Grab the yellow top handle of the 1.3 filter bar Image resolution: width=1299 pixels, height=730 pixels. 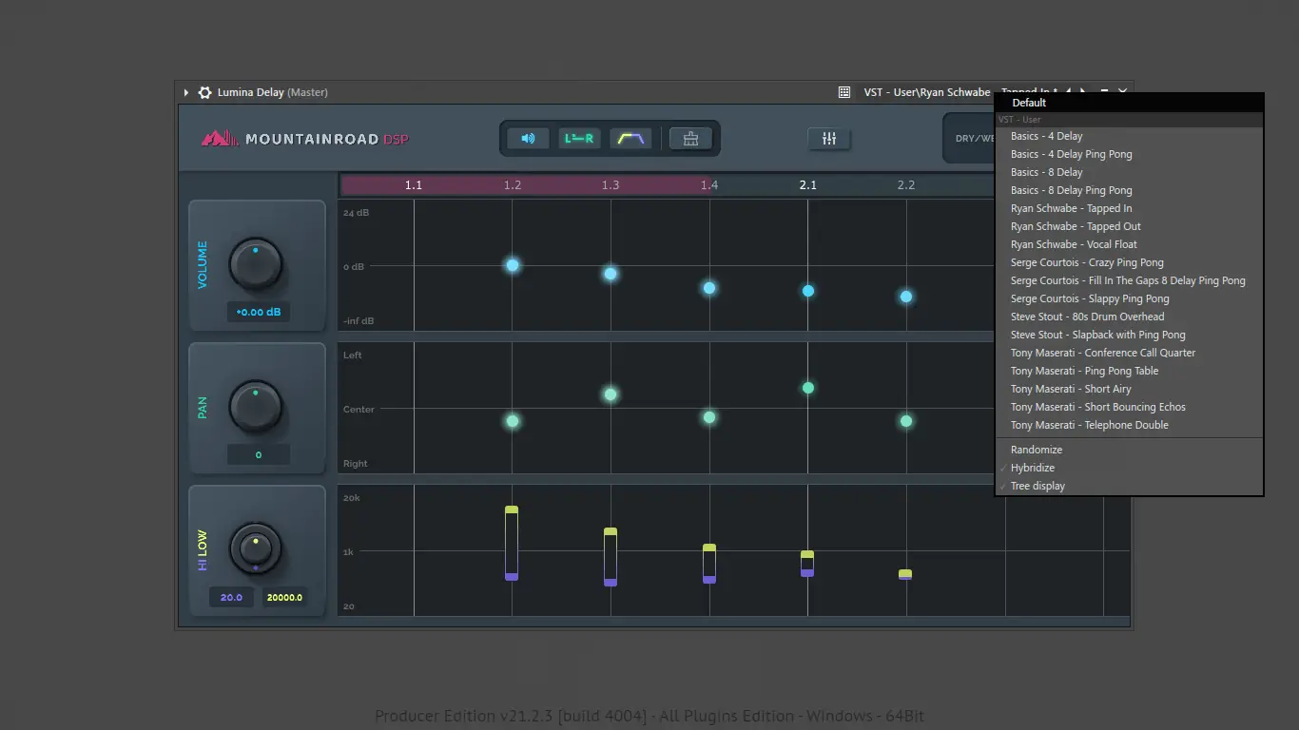pyautogui.click(x=611, y=531)
